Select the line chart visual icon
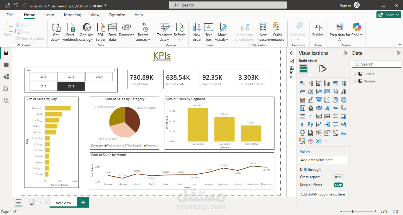 tap(302, 91)
